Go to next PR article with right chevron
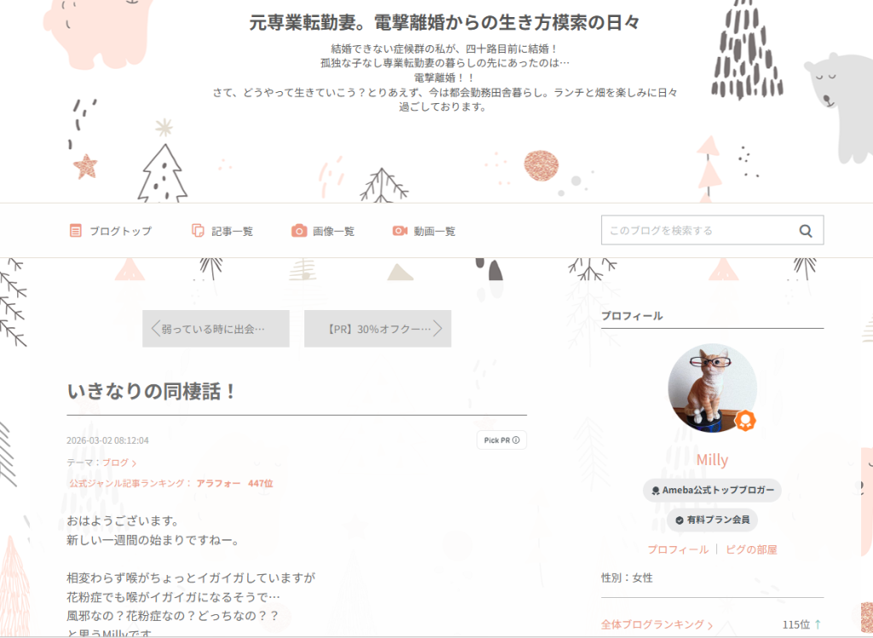This screenshot has width=873, height=638. tap(438, 329)
